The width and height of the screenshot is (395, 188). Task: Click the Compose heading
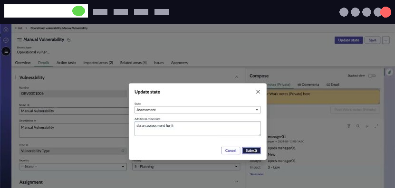pos(259,76)
